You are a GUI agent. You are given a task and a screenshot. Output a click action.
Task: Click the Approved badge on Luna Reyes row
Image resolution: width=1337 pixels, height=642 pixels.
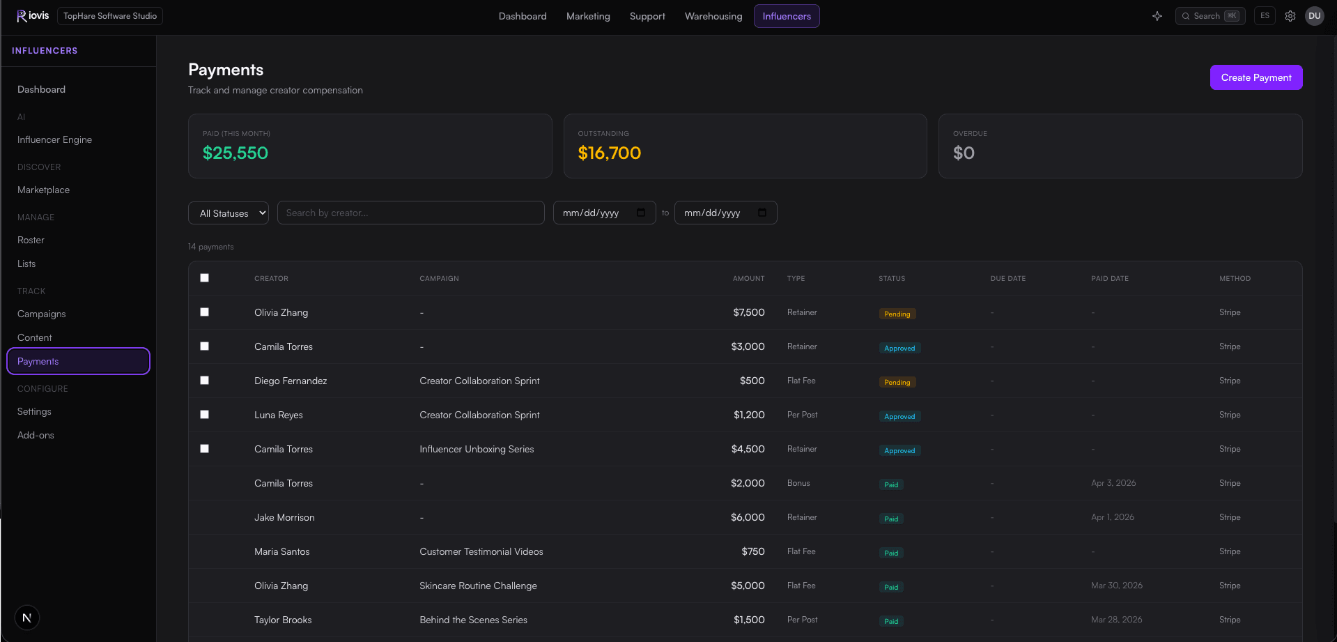[899, 416]
